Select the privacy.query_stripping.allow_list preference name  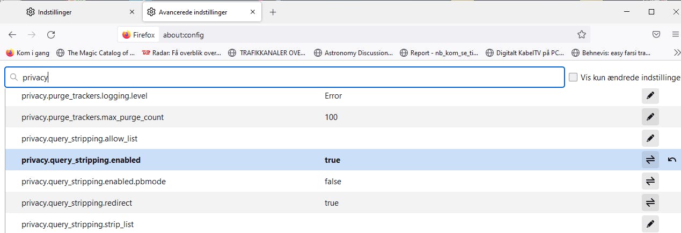(79, 138)
